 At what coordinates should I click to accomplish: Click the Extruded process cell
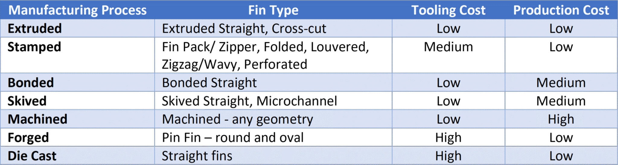pos(35,29)
